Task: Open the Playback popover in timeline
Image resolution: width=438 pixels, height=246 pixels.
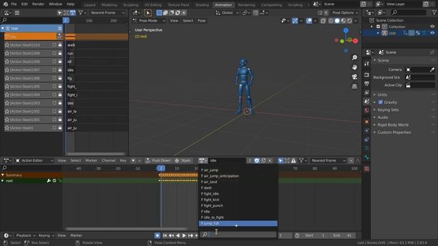Action: (25, 236)
